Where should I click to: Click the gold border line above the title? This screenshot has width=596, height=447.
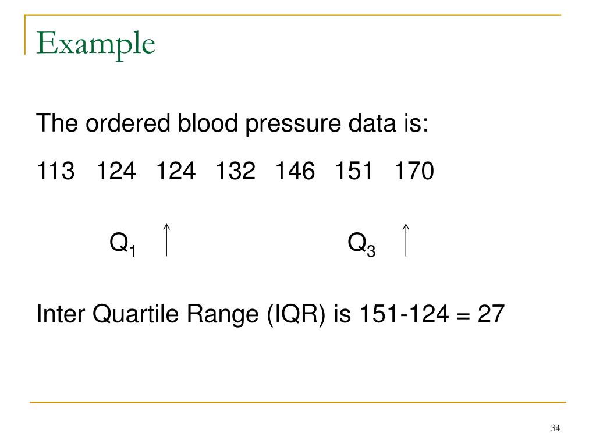pos(293,15)
